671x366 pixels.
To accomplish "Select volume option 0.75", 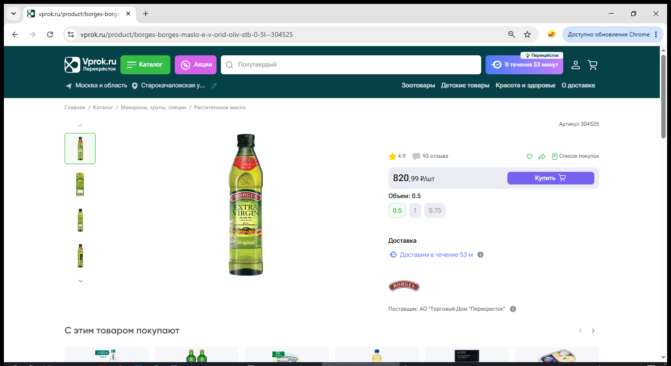I will pyautogui.click(x=435, y=211).
